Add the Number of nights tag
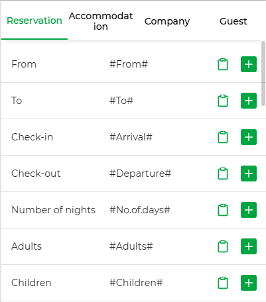The height and width of the screenshot is (302, 266). 249,210
